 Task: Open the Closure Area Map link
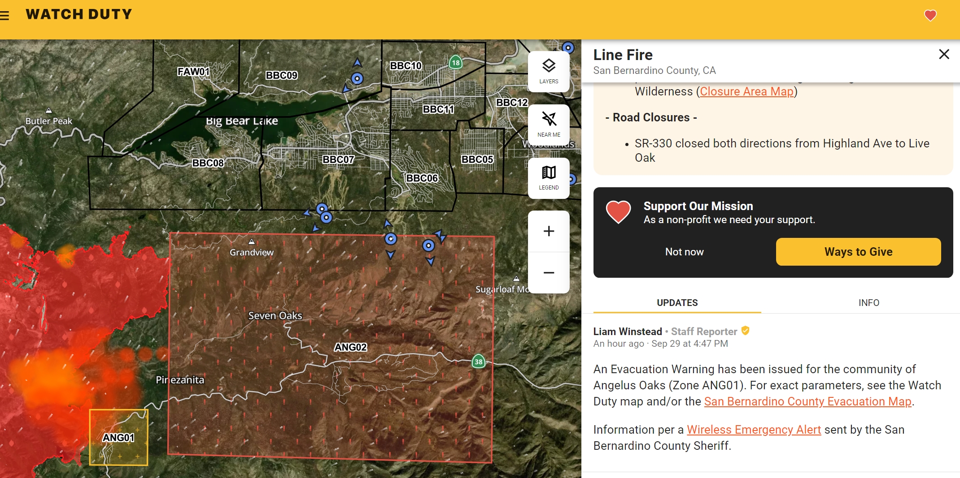point(746,91)
